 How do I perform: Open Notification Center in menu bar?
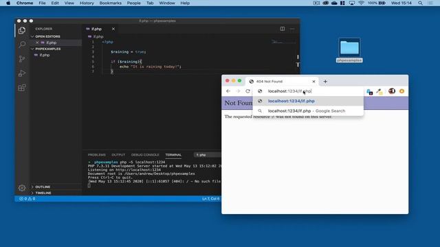pyautogui.click(x=430, y=3)
